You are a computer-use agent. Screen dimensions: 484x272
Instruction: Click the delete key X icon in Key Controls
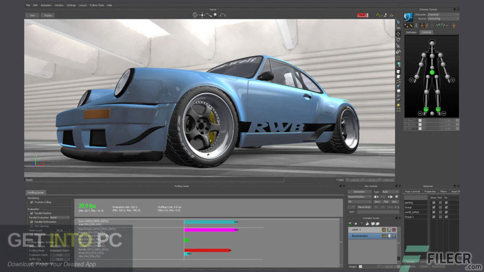(x=397, y=197)
